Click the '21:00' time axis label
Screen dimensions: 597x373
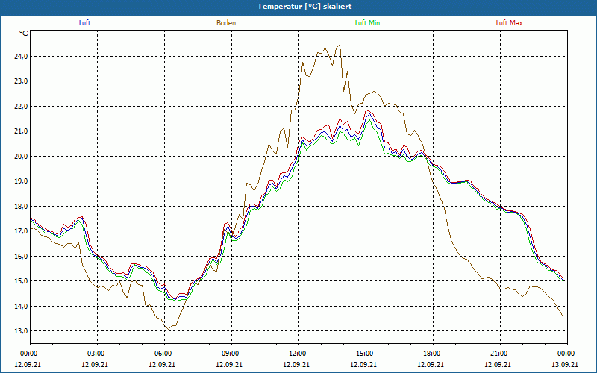click(x=499, y=354)
